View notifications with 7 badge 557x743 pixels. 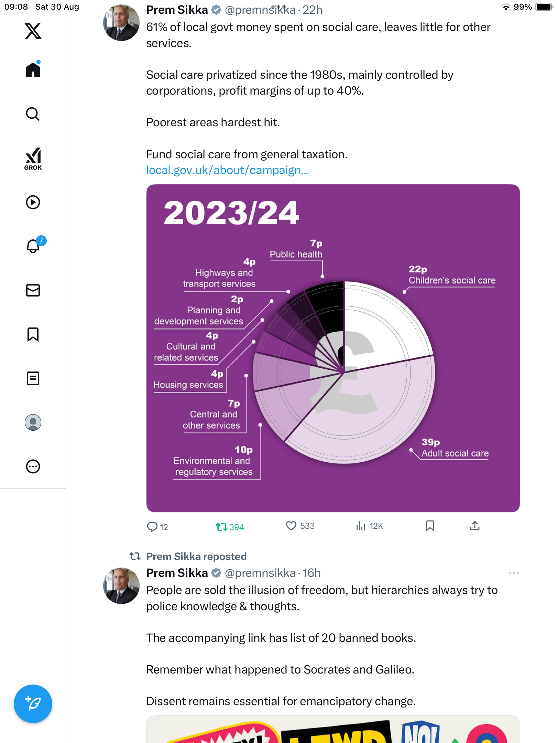pyautogui.click(x=34, y=246)
